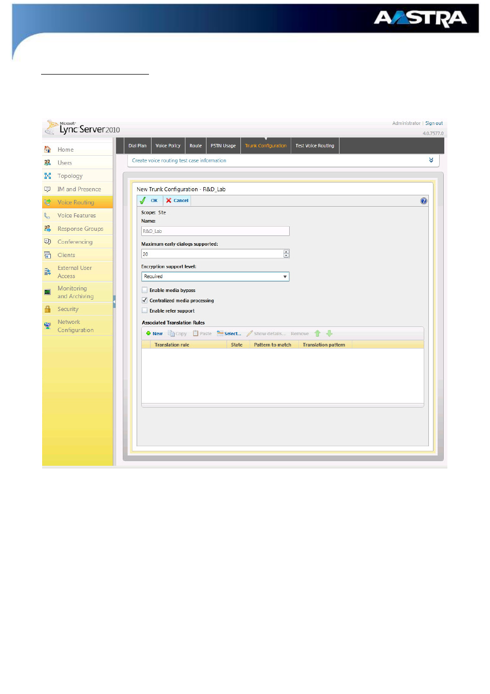490x694 pixels.
Task: Click the Users sidebar icon
Action: pyautogui.click(x=47, y=162)
